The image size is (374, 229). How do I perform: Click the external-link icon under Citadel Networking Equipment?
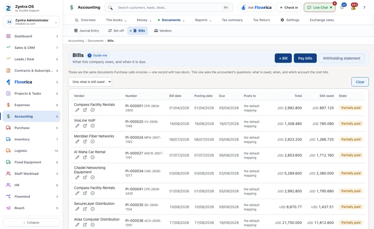pos(85,177)
